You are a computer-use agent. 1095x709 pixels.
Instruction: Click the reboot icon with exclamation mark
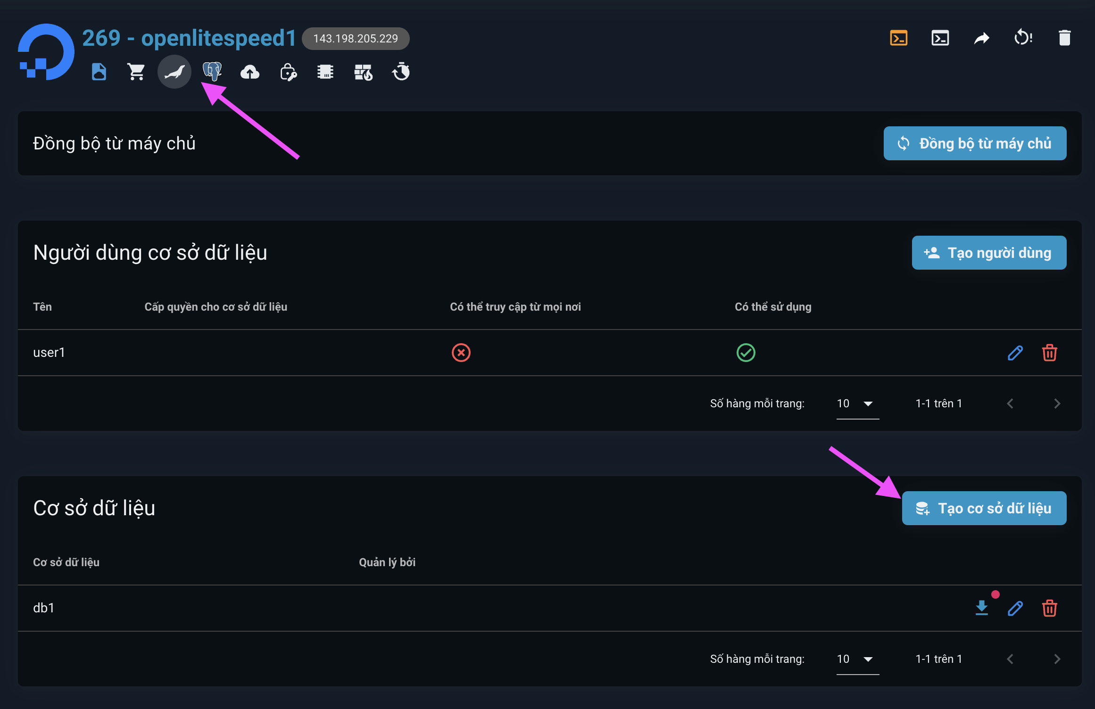(x=1023, y=37)
